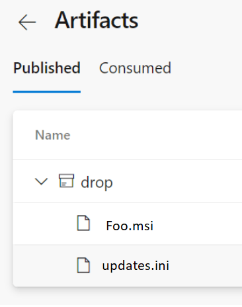This screenshot has height=307, width=242.
Task: Click the file icon beside Foo.msi
Action: pyautogui.click(x=83, y=223)
